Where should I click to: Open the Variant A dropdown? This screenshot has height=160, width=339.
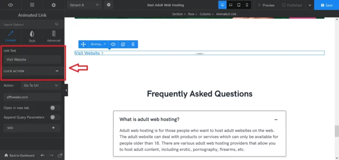pos(84,5)
